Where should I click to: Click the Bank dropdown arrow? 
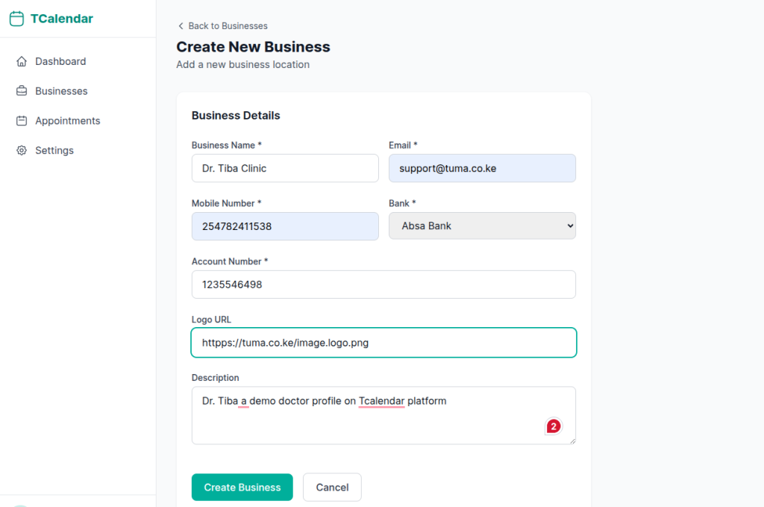pyautogui.click(x=569, y=225)
